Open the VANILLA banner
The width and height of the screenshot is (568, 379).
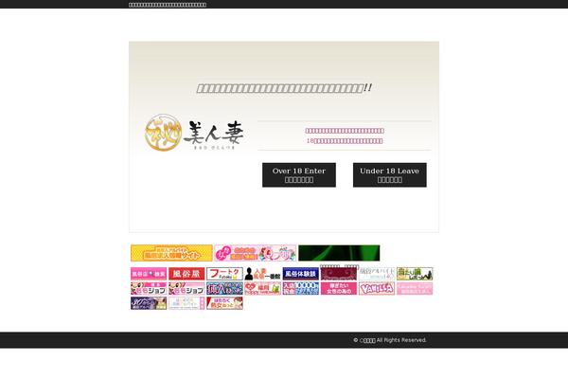pyautogui.click(x=377, y=288)
